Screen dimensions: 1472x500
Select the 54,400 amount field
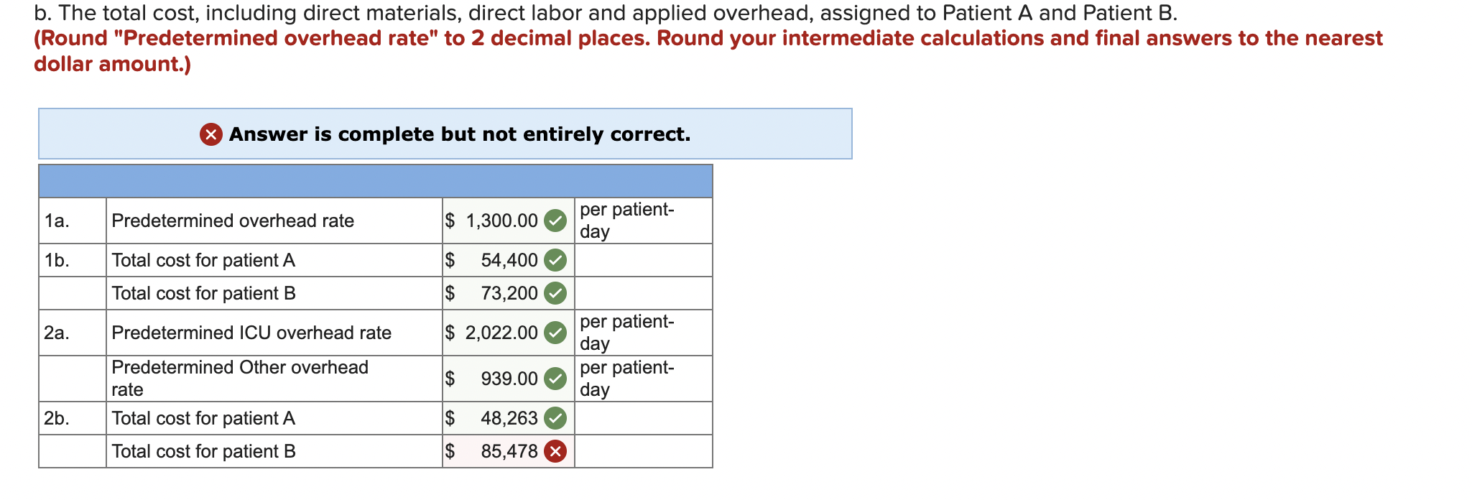coord(496,260)
